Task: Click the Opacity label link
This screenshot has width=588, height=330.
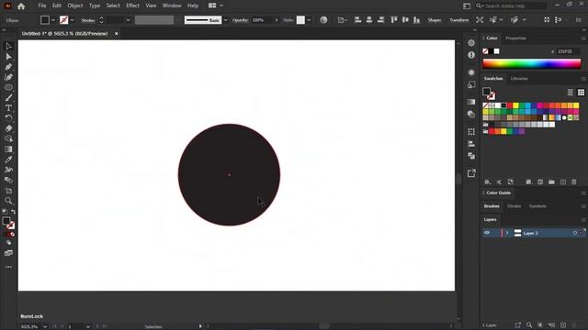Action: tap(240, 20)
